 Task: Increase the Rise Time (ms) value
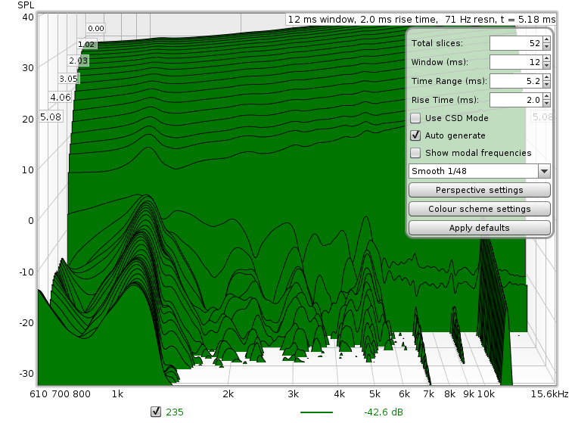[x=546, y=97]
